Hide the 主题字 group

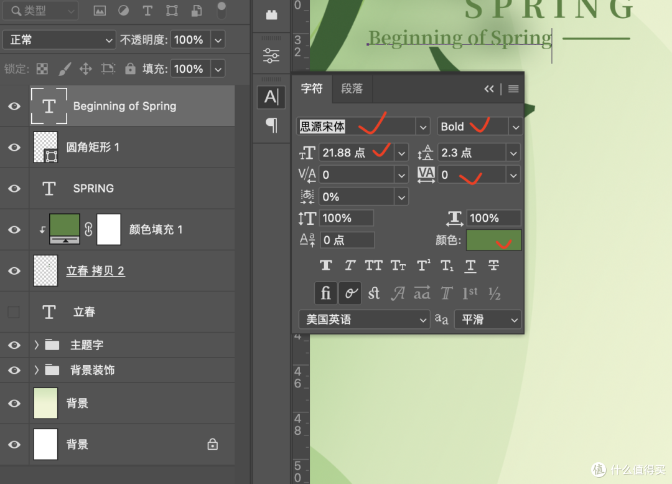click(14, 345)
